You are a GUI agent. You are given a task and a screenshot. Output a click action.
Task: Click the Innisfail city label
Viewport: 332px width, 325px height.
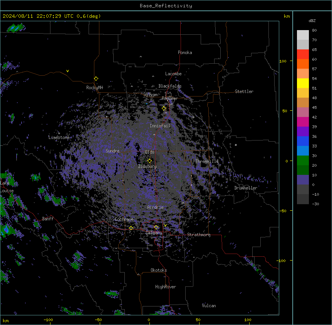(160, 126)
